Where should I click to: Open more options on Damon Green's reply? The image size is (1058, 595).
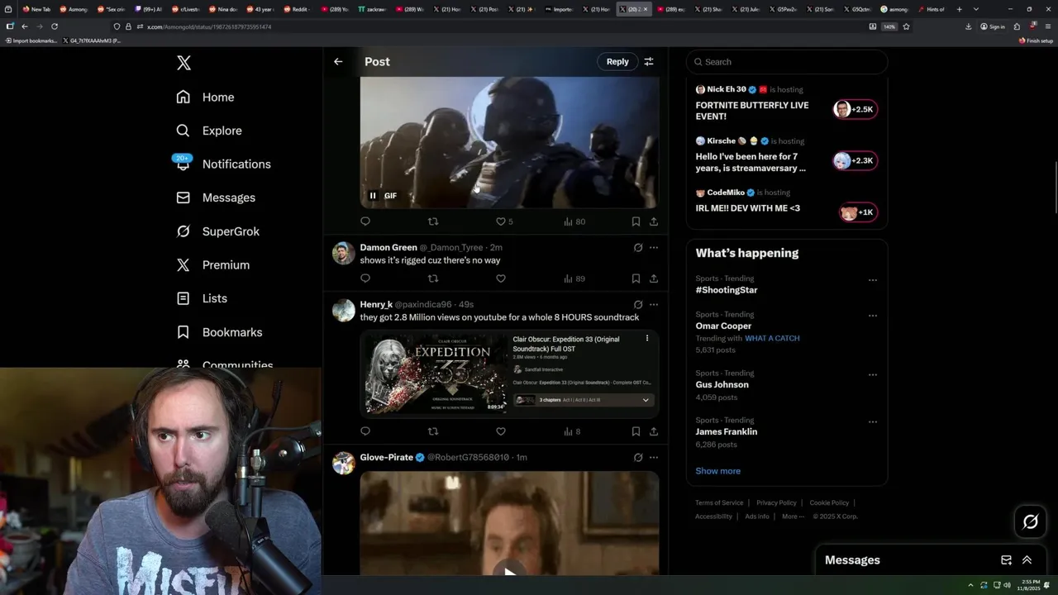click(x=654, y=247)
